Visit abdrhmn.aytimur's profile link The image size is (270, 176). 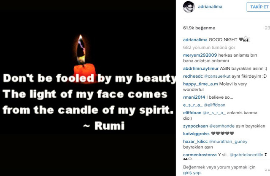[x=201, y=68]
